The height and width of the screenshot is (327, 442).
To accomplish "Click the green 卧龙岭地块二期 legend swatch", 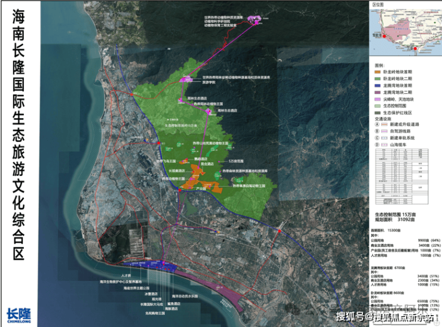I will point(377,79).
